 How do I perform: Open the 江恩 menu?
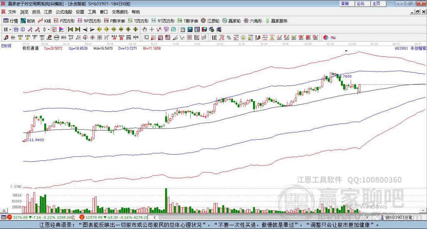48,12
